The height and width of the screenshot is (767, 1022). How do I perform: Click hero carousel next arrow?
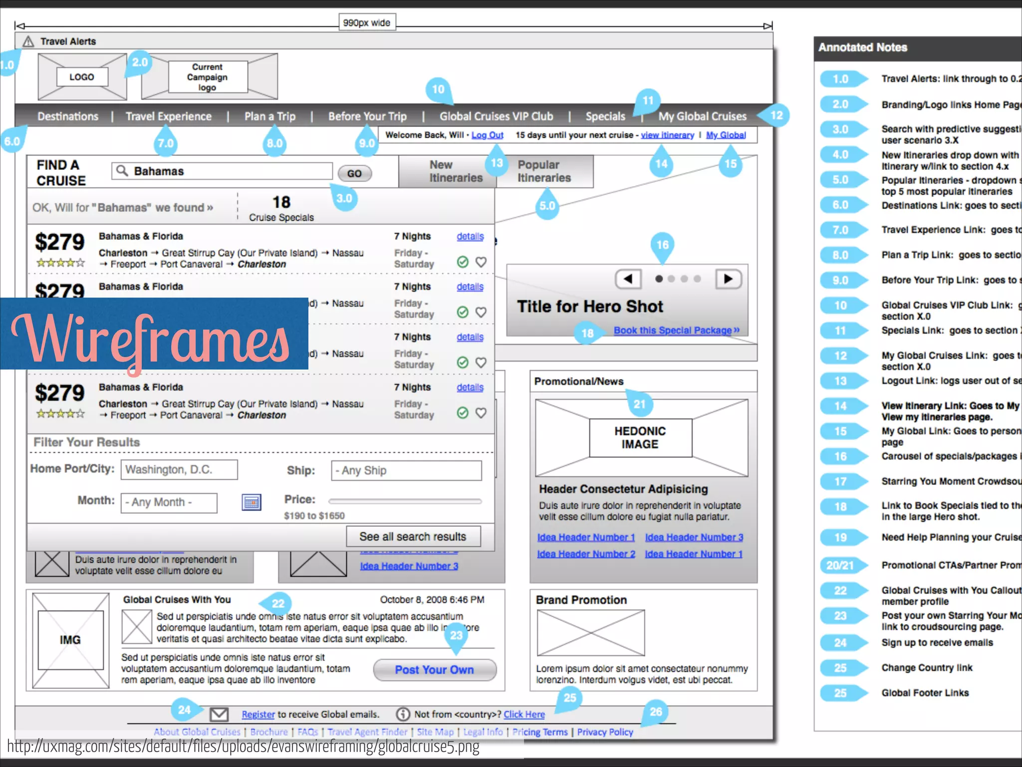tap(729, 279)
